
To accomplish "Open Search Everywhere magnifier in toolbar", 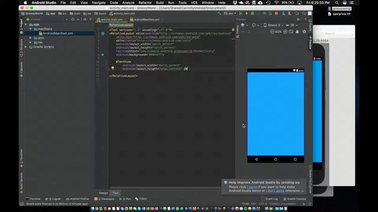I will point(304,14).
